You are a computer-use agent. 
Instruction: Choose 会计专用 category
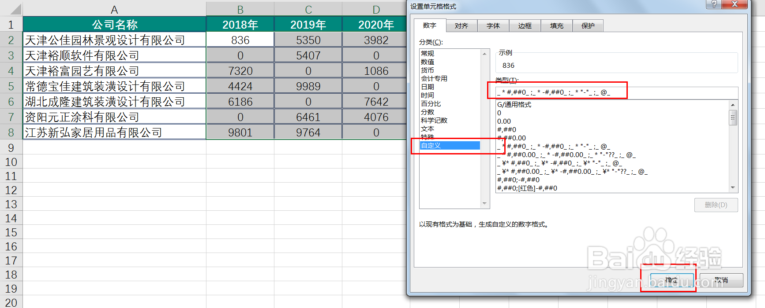[x=450, y=78]
